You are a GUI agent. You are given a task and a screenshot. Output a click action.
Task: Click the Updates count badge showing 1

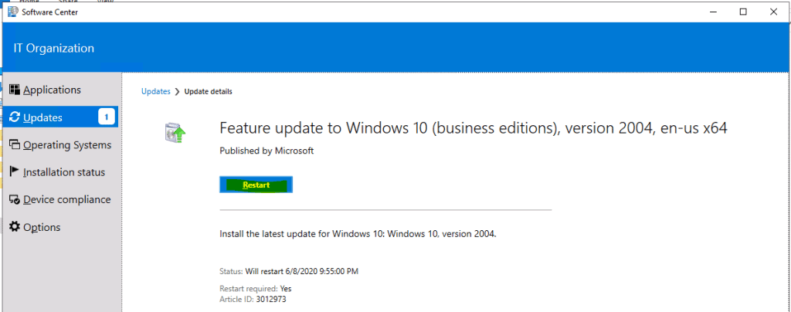pos(107,117)
